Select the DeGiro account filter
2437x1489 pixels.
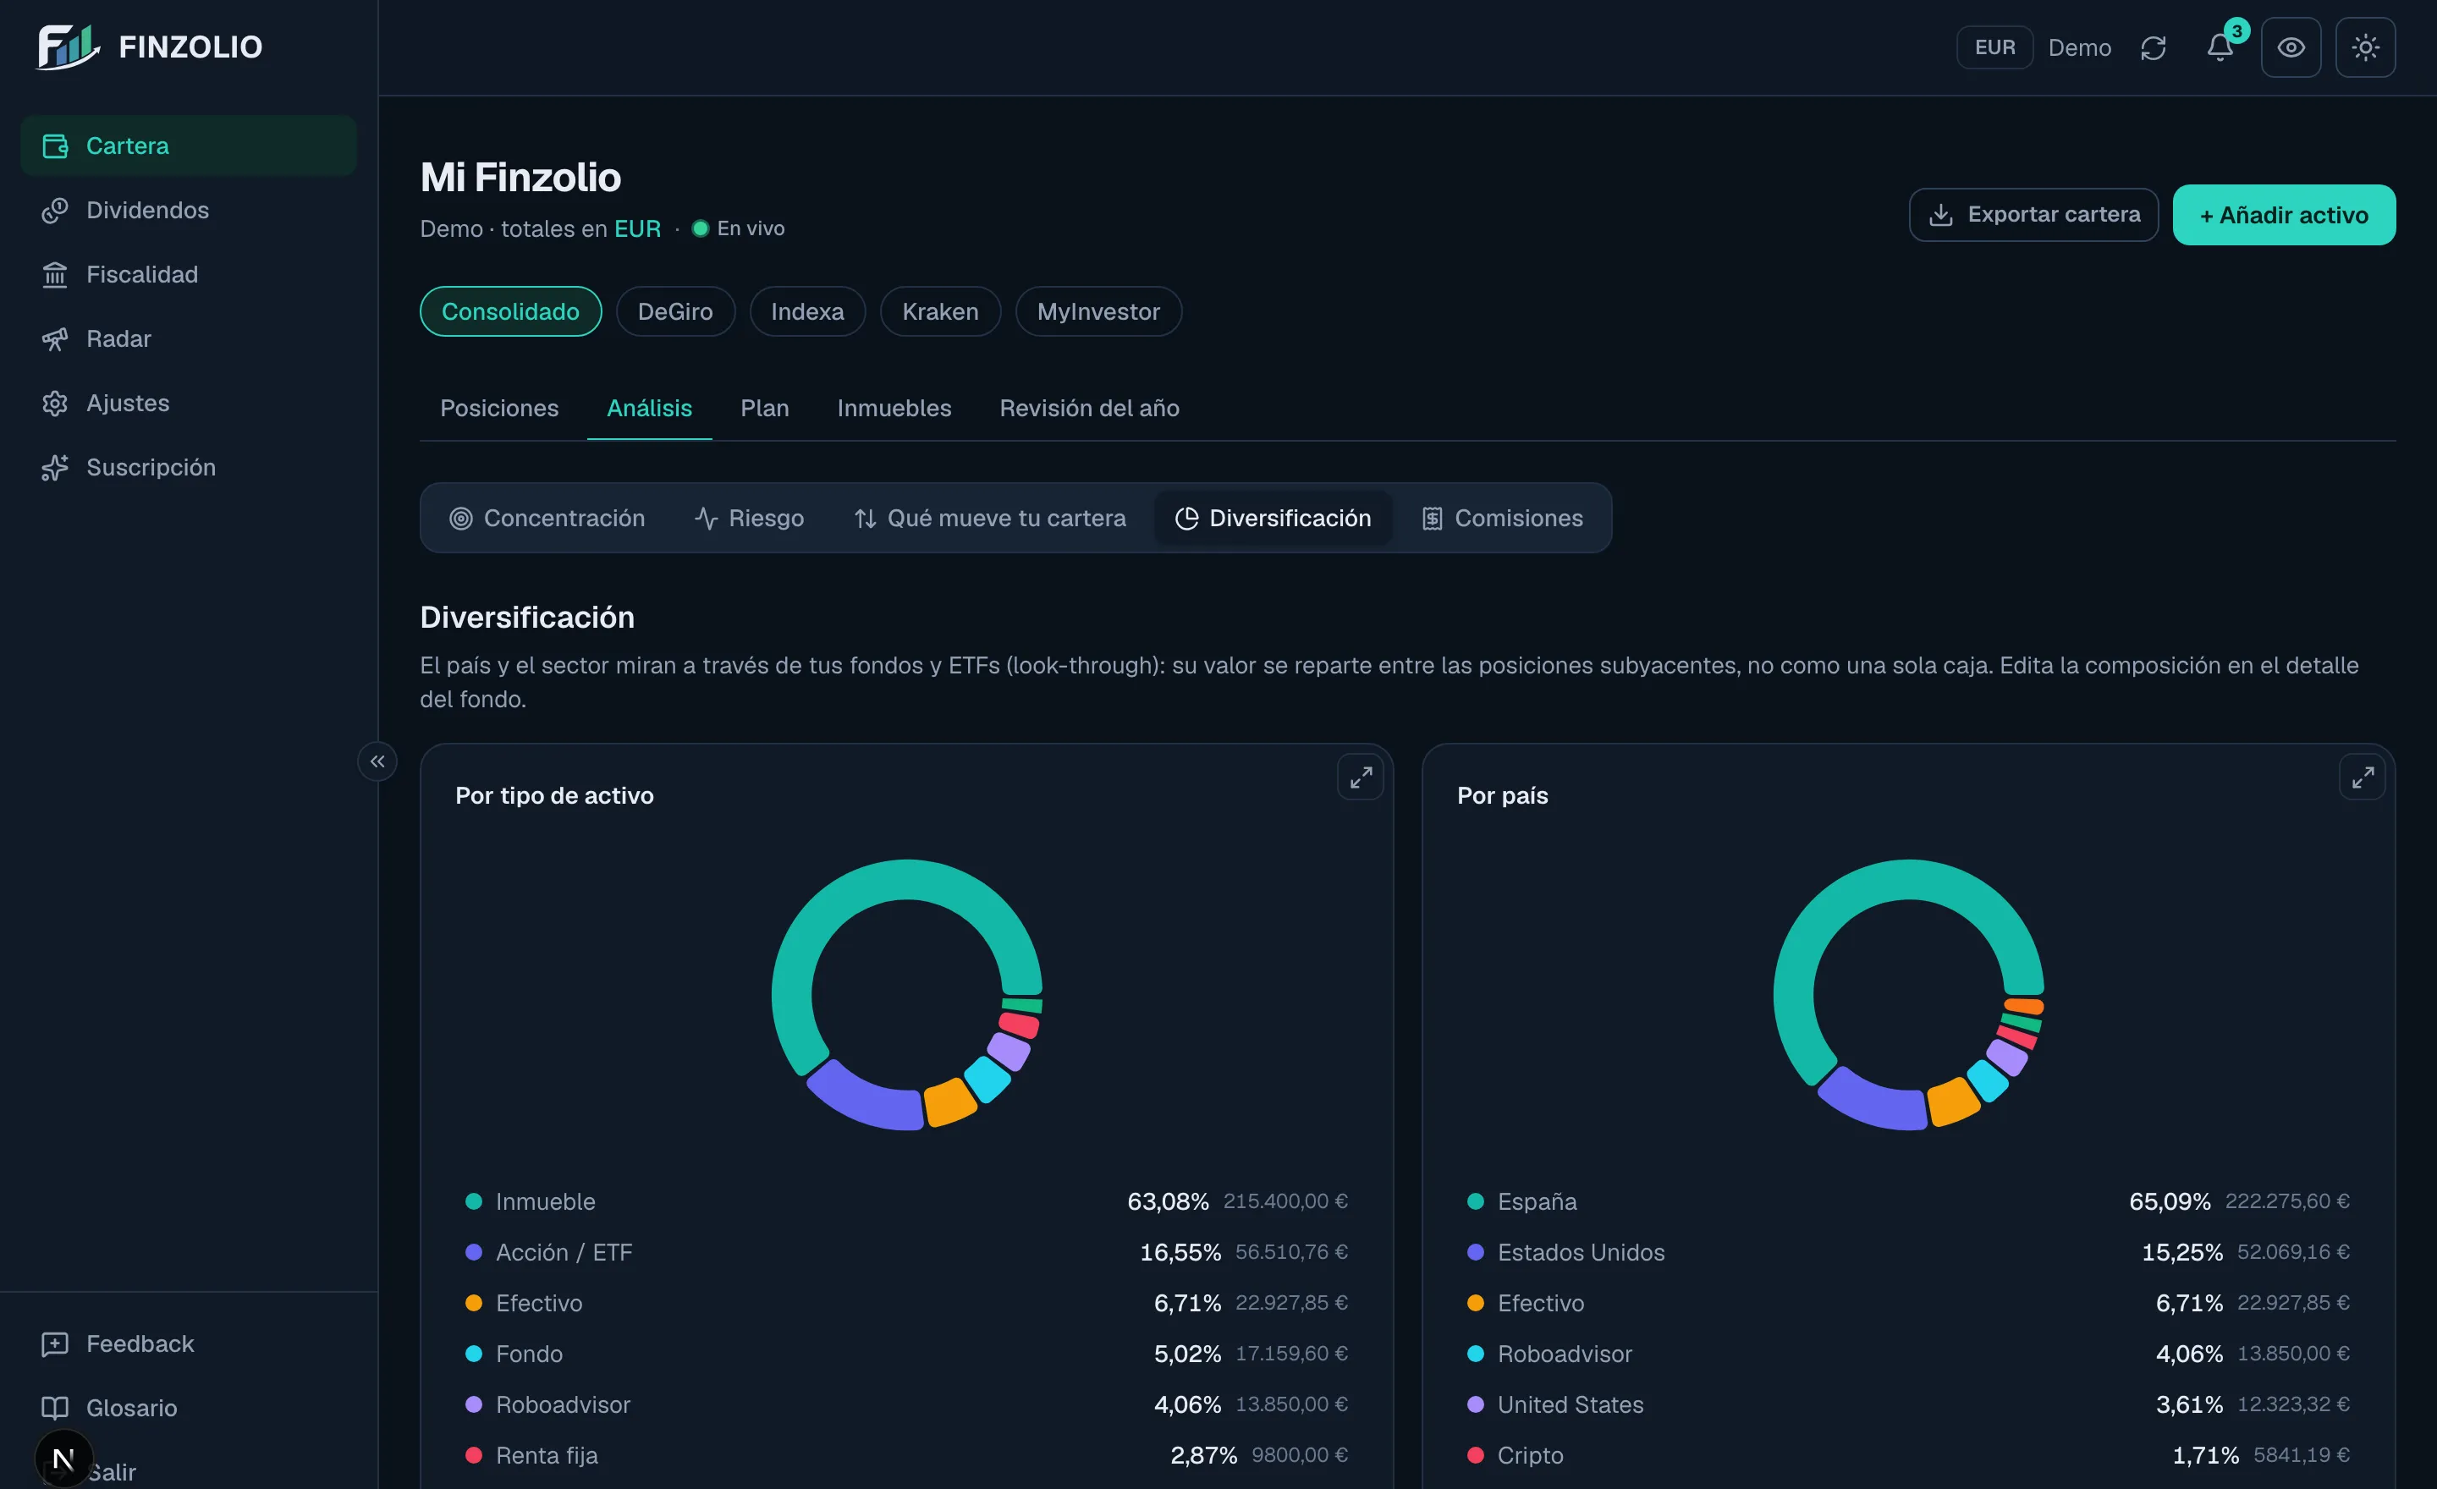click(x=674, y=311)
